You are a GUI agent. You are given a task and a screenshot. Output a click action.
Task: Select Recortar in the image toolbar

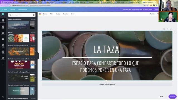pyautogui.click(x=66, y=14)
